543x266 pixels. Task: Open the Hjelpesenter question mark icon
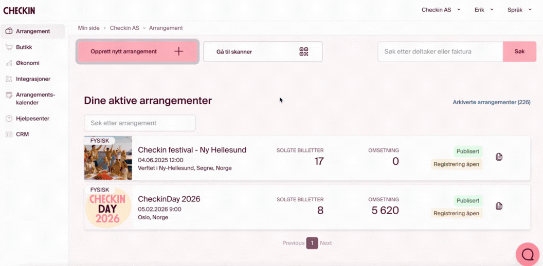point(9,119)
